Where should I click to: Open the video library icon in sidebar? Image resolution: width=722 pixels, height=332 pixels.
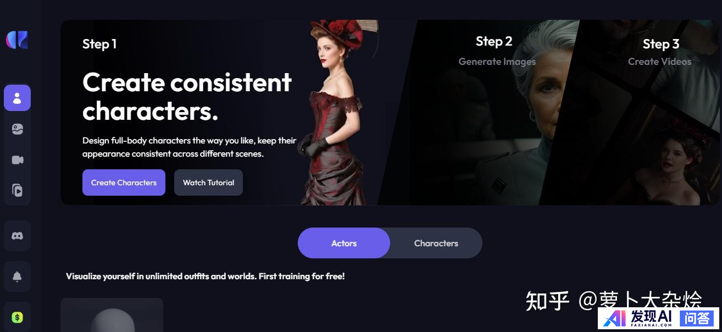17,191
